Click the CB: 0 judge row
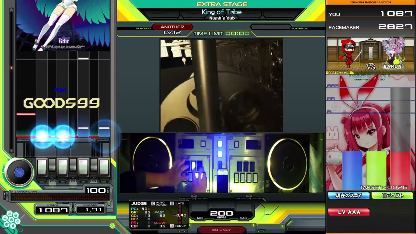Image resolution: width=416 pixels, height=234 pixels. (141, 226)
